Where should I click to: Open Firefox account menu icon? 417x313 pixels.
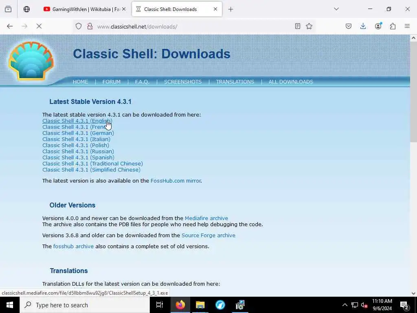378,26
